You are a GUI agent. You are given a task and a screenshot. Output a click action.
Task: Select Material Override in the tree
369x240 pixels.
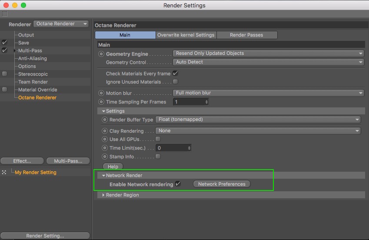[38, 90]
